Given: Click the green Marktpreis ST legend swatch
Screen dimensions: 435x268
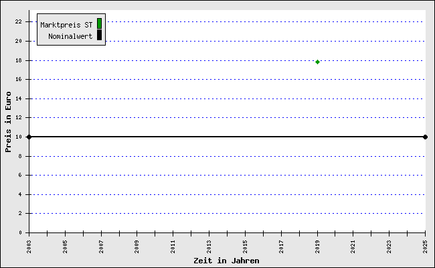Looking at the screenshot, I should [x=99, y=23].
